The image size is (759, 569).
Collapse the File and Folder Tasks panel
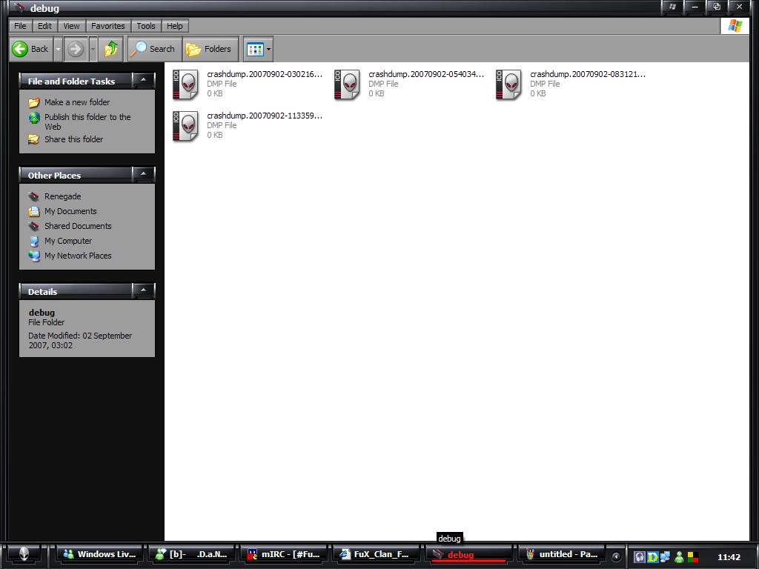point(143,80)
